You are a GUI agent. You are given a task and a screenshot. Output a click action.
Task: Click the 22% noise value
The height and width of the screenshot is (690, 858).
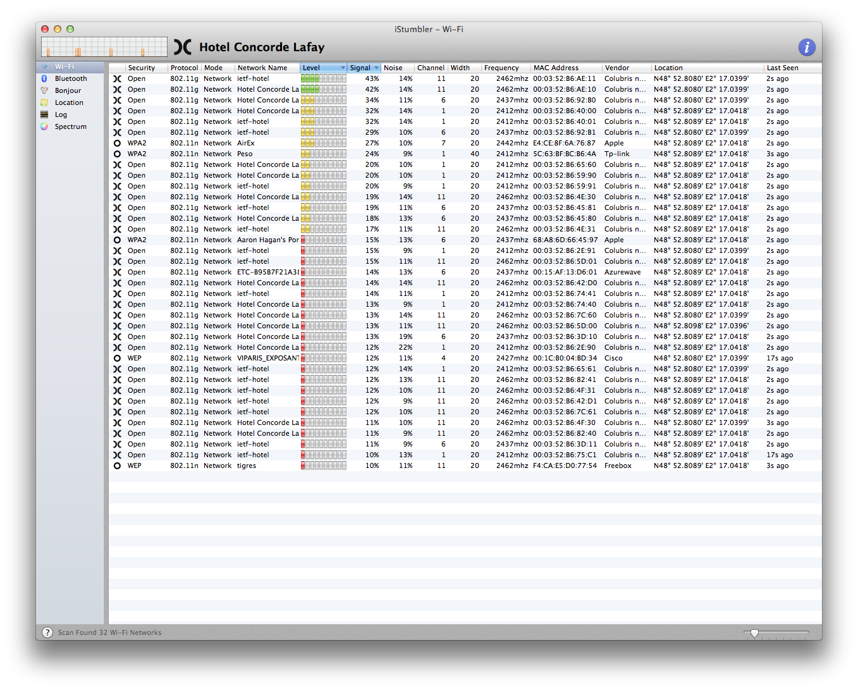coord(405,347)
